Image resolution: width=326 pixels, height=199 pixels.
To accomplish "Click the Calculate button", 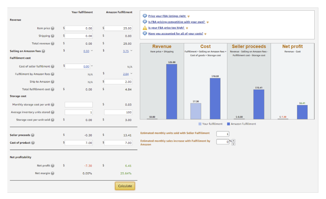I will (x=125, y=186).
